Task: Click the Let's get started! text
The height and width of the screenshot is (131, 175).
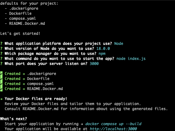Action: (x=20, y=33)
